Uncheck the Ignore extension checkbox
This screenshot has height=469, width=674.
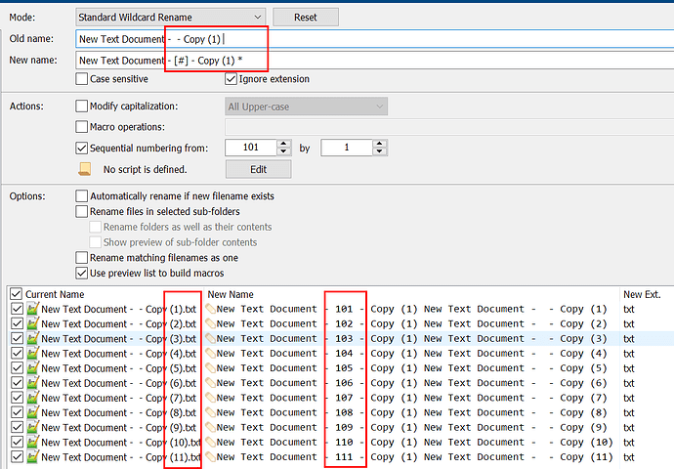231,79
